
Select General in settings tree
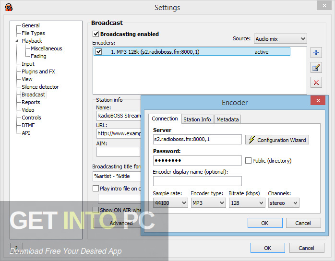[31, 25]
